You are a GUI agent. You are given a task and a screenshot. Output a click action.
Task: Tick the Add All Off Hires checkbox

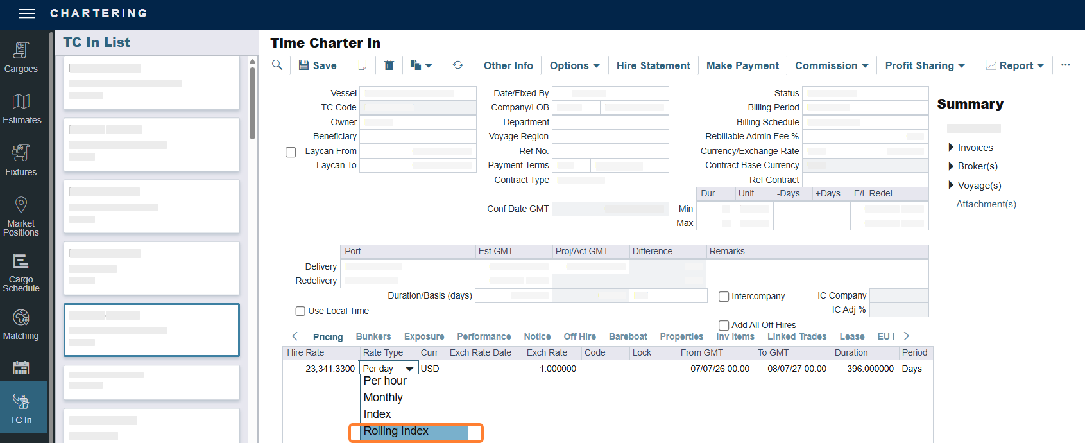coord(724,326)
